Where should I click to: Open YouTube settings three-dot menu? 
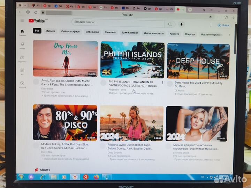[x=210, y=25]
